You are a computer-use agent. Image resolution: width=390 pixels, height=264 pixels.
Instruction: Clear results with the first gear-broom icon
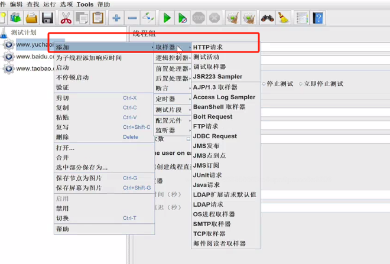click(233, 18)
